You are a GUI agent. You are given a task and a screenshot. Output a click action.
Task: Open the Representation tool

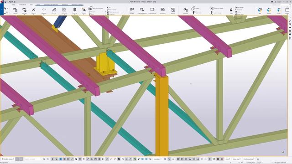pos(64,10)
